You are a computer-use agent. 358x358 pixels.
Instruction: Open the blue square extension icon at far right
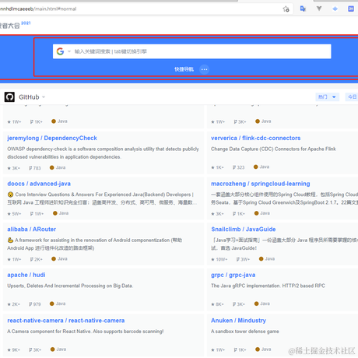(351, 9)
